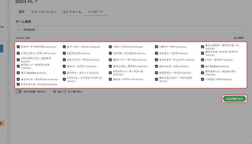Image resolution: width=252 pixels, height=144 pixels.
Task: Uncheck ケパ・アリサバラガ Goalkeeper
Action: (x=18, y=47)
